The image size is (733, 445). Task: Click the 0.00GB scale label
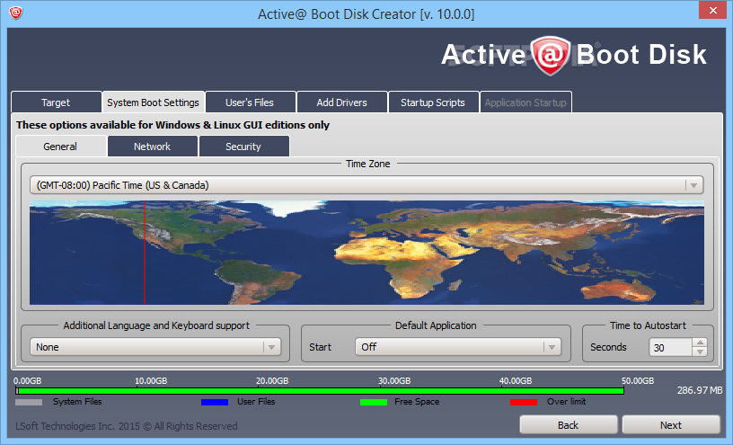[x=28, y=381]
